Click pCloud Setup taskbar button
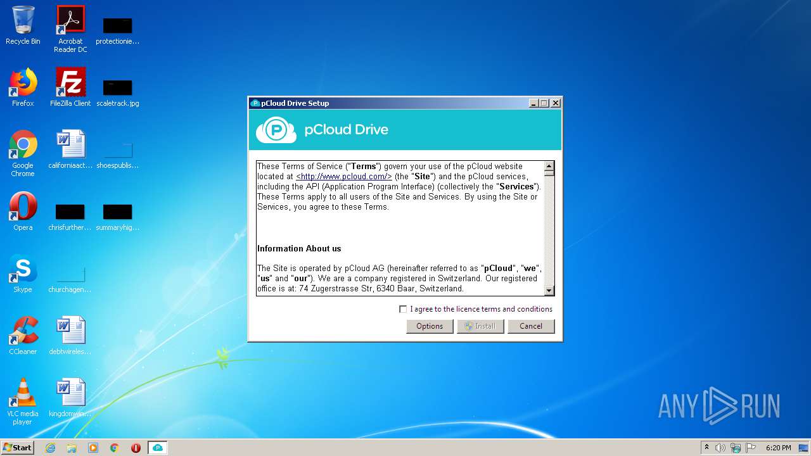 tap(158, 448)
